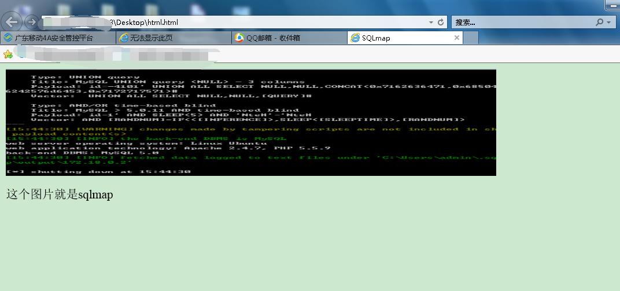Click the IE favicon on SQLmap tab
This screenshot has height=291, width=620.
355,38
